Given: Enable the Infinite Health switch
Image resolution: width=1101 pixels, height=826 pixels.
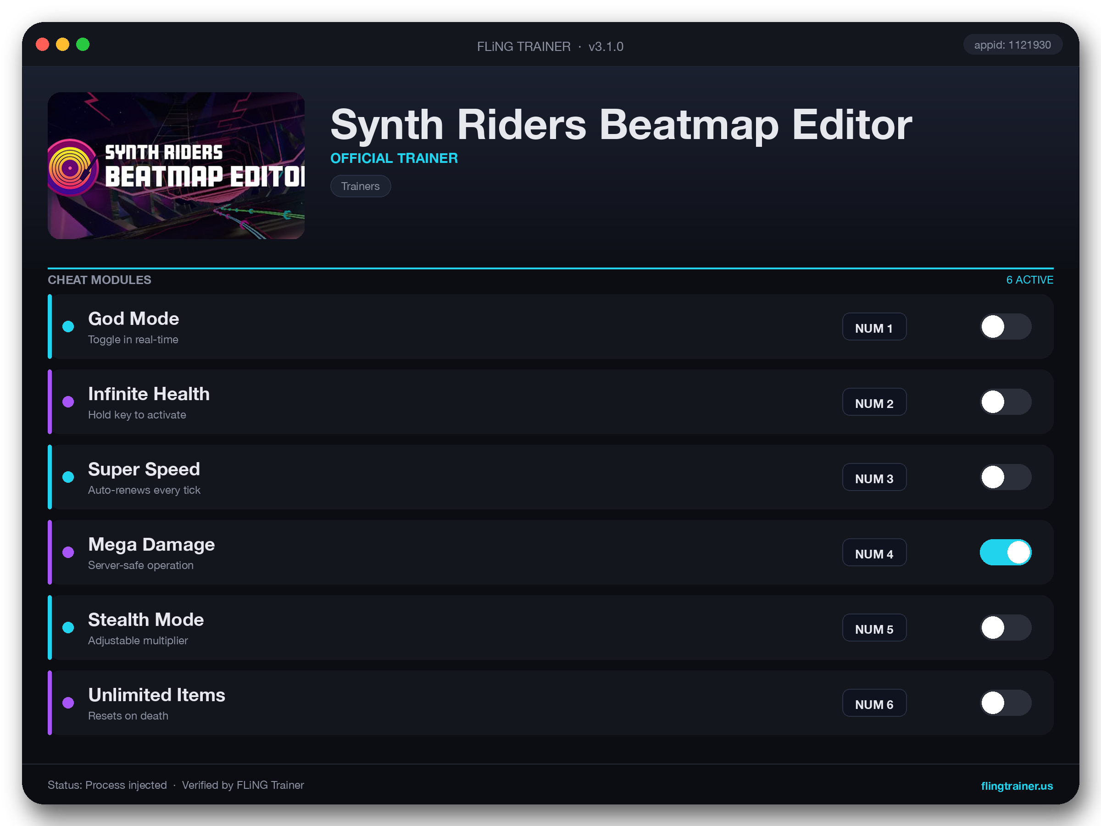Looking at the screenshot, I should 1006,402.
